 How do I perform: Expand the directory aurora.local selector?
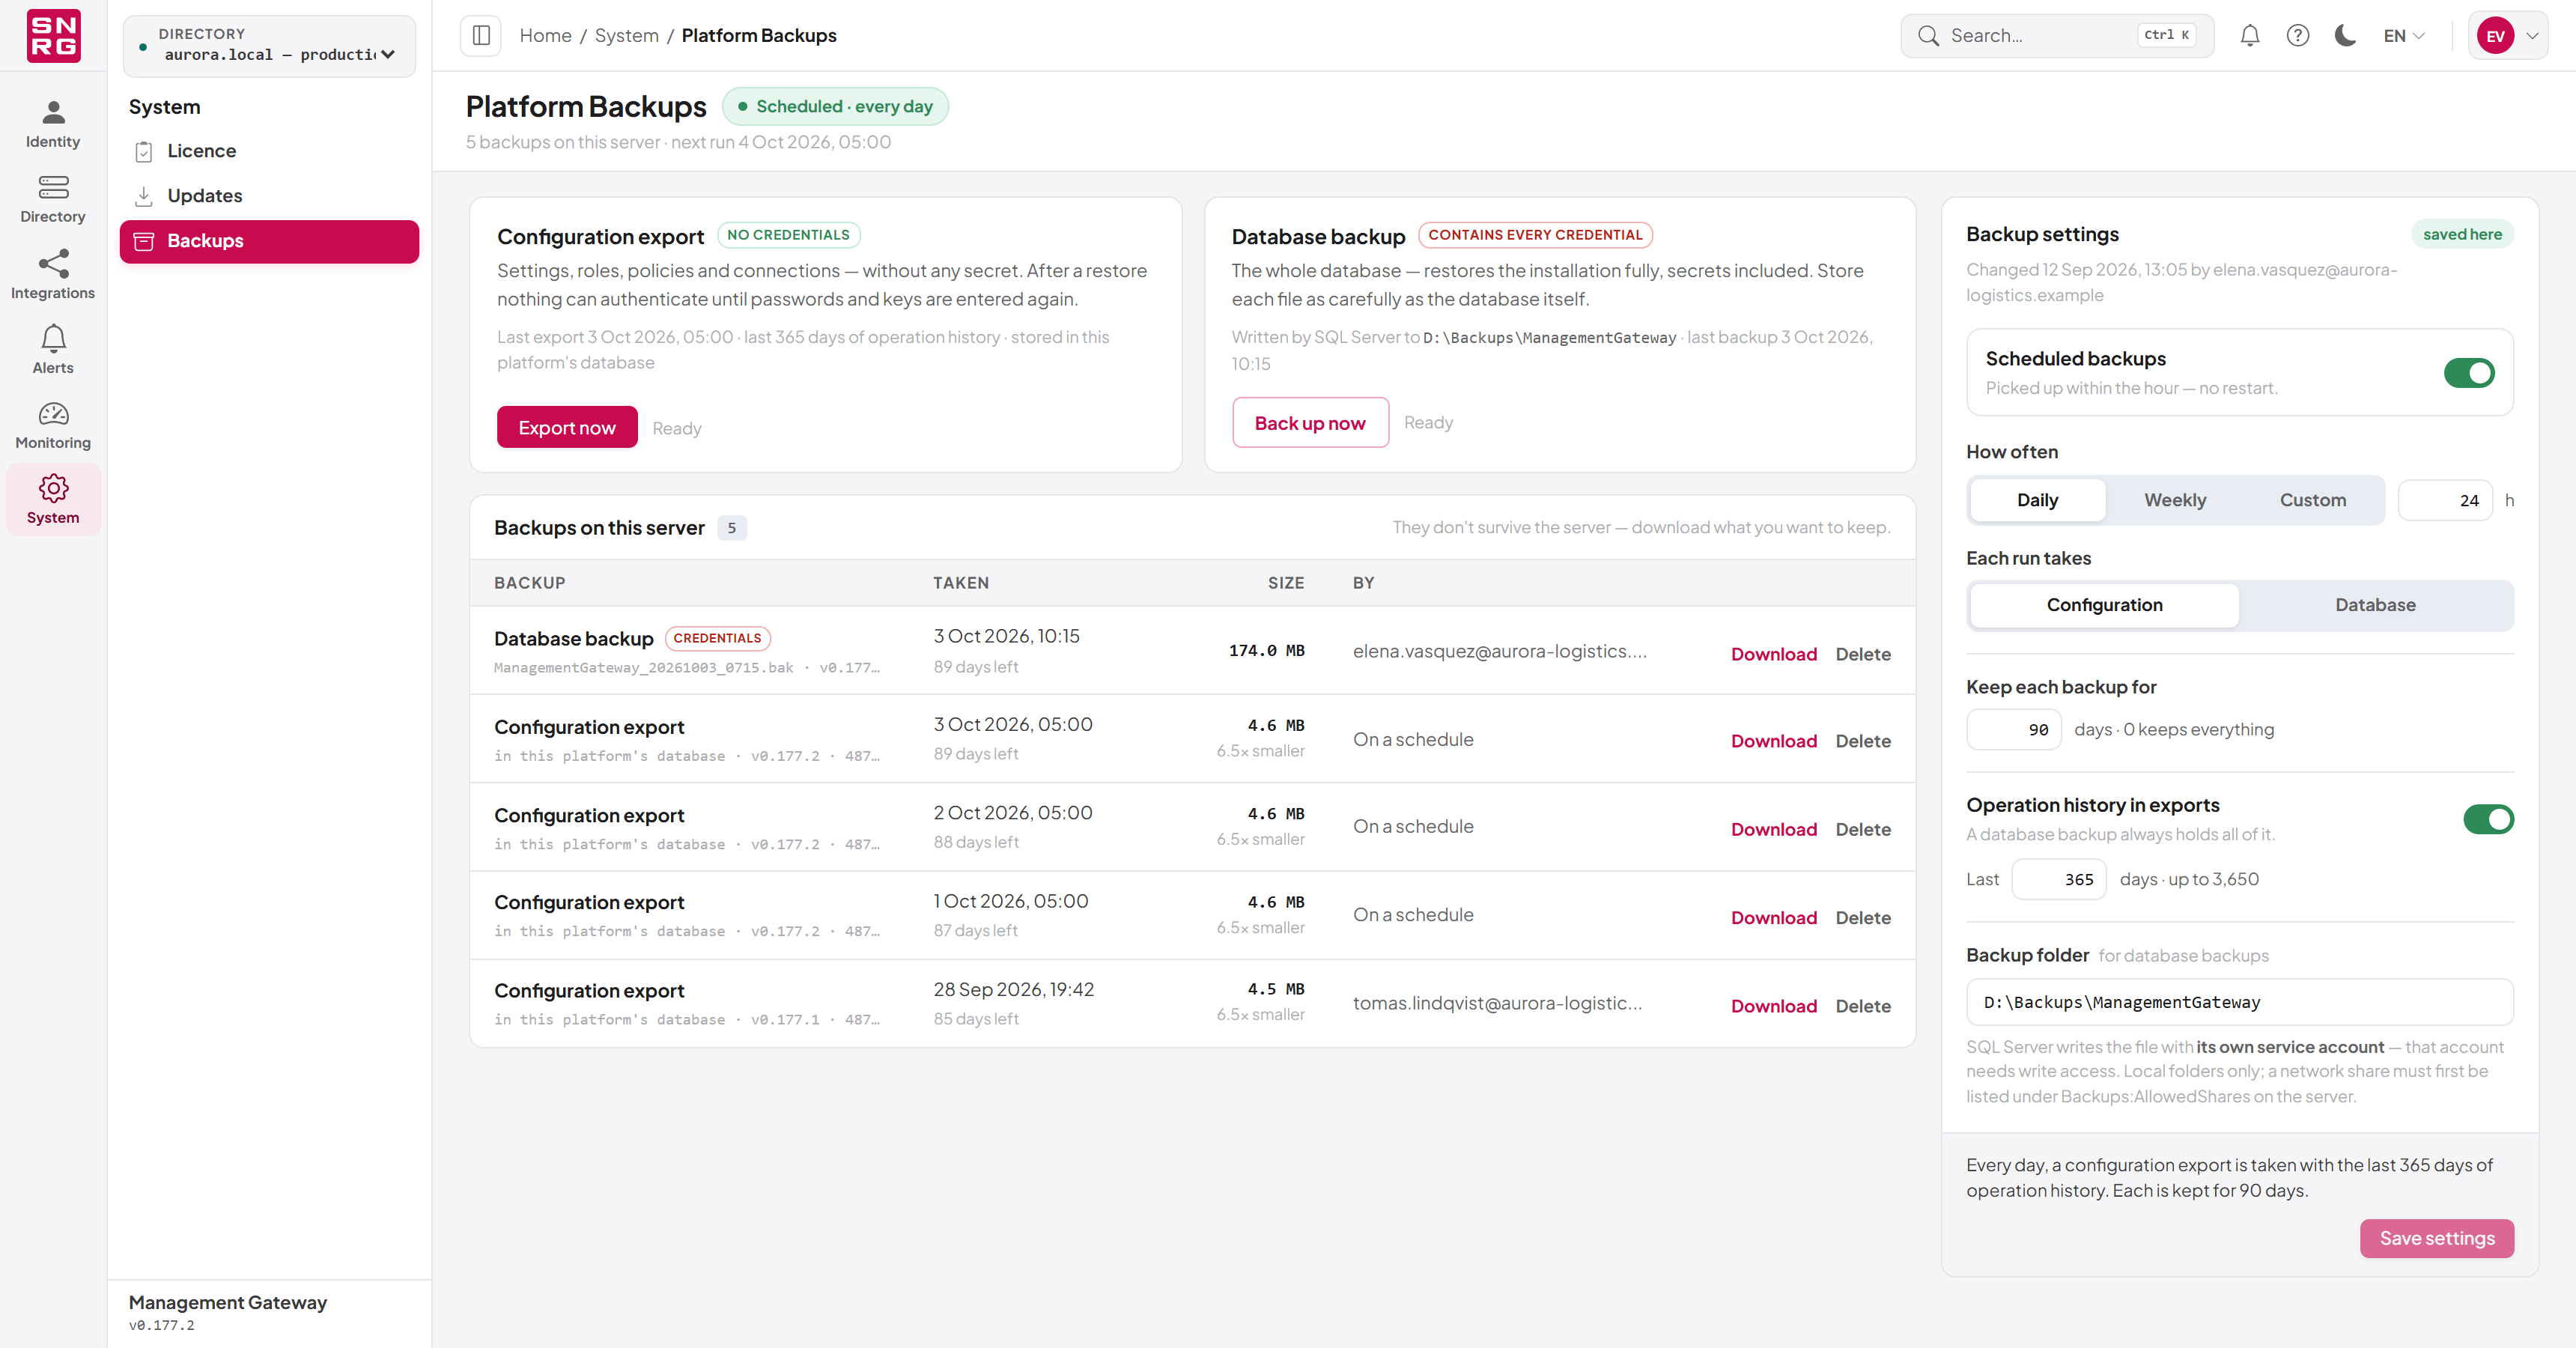[269, 45]
